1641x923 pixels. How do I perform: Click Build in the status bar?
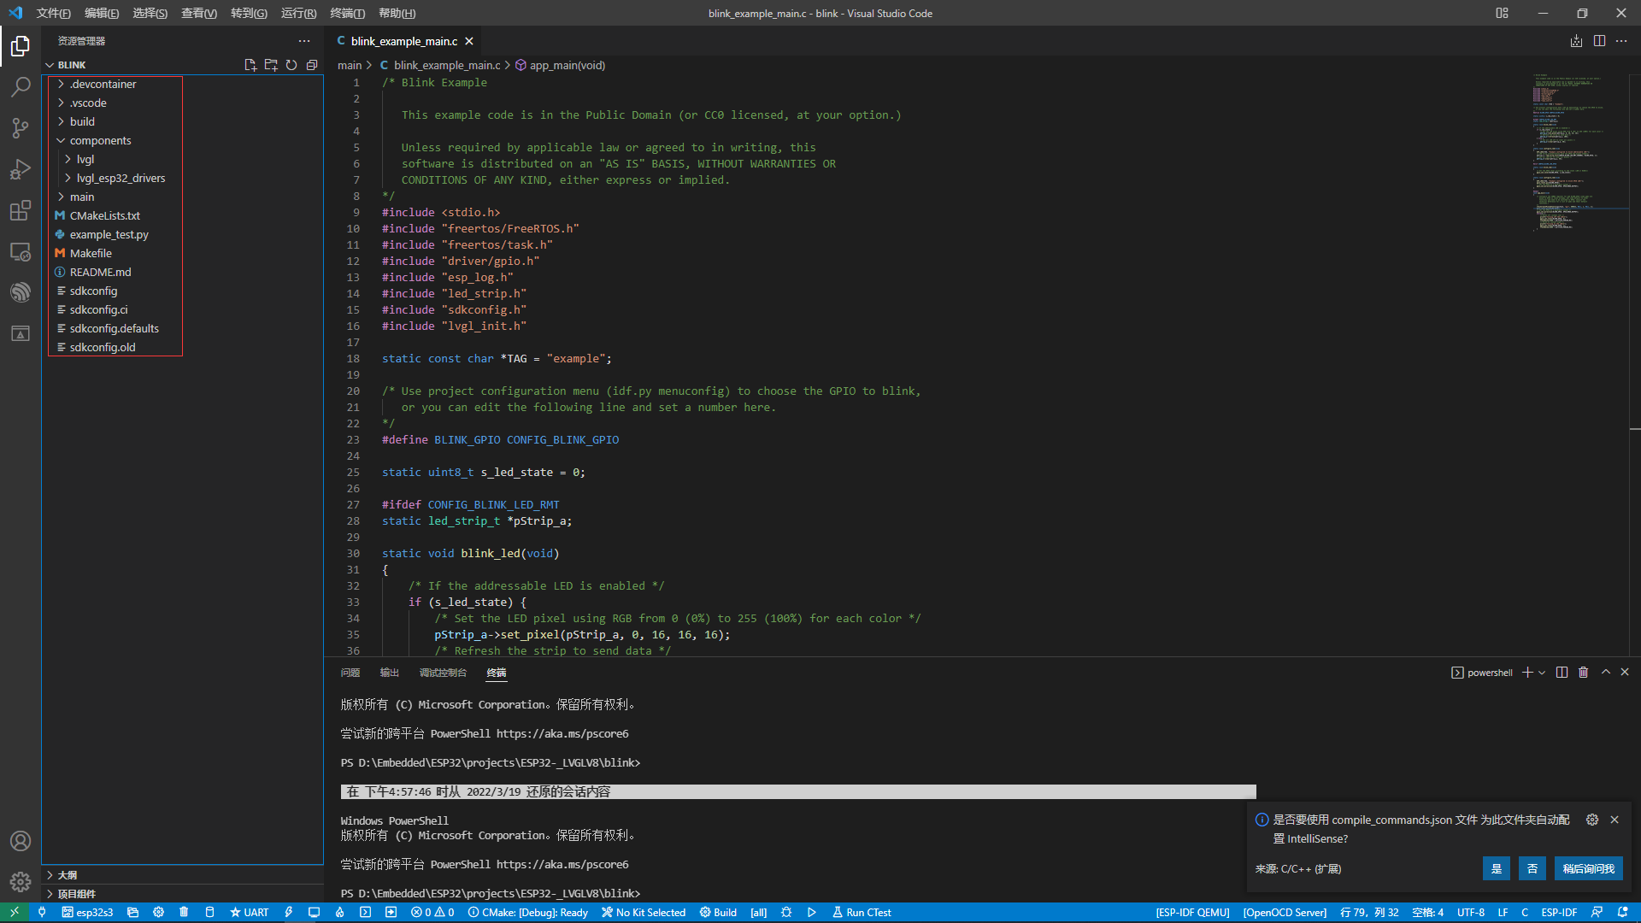pyautogui.click(x=718, y=912)
